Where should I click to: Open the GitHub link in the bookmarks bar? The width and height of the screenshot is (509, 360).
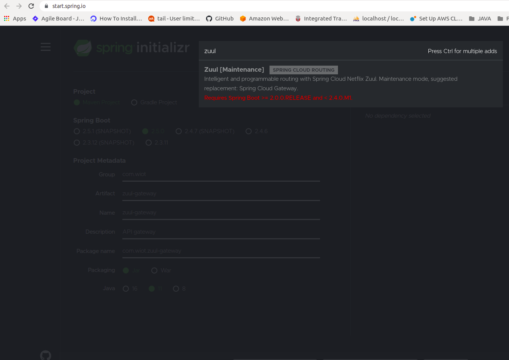220,18
